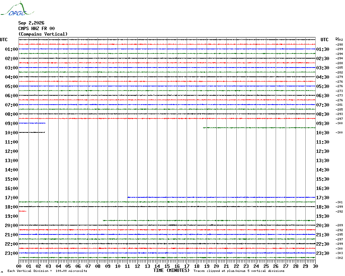Click the CMPS HHZ FR 00 station label
This screenshot has height=276, width=345.
pyautogui.click(x=36, y=29)
